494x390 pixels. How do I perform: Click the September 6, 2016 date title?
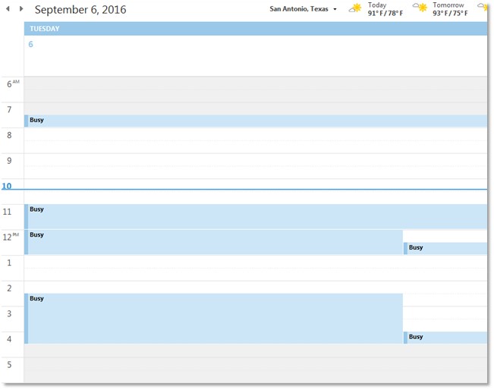pos(80,10)
